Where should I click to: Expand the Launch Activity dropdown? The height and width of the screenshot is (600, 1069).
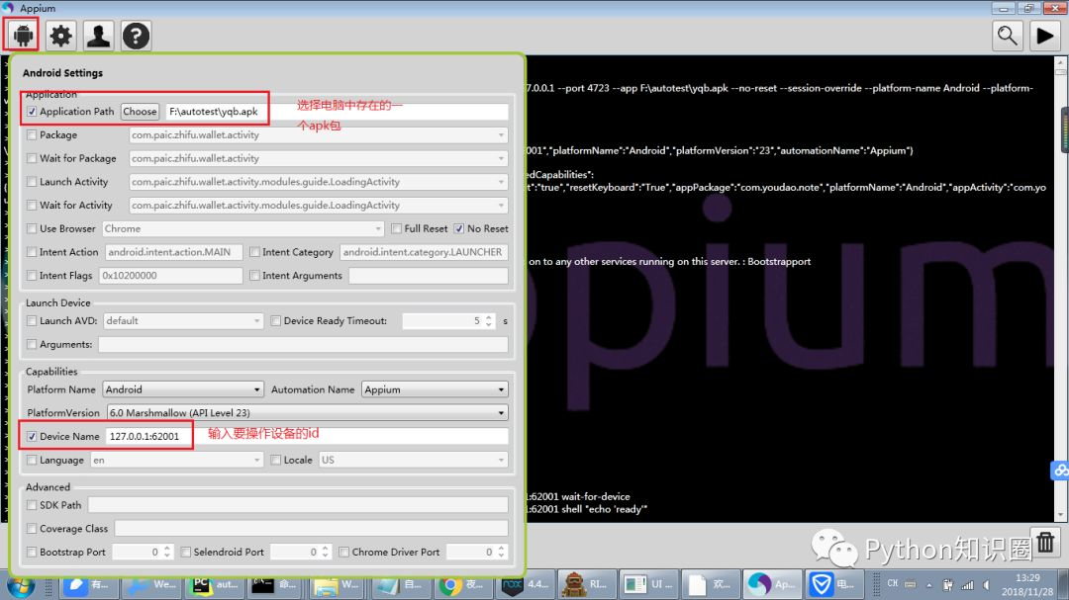tap(501, 182)
